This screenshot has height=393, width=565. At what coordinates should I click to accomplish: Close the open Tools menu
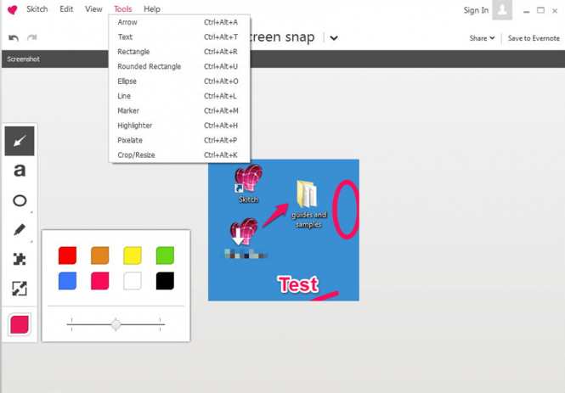point(123,9)
